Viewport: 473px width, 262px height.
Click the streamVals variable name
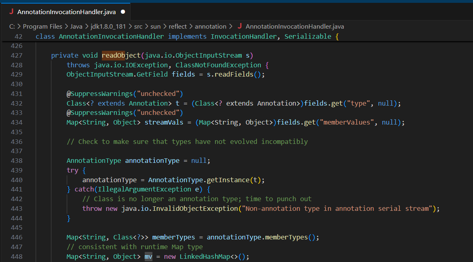[x=164, y=122]
